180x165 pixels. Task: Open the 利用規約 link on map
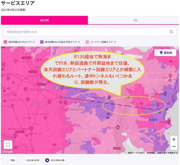pos(151,153)
